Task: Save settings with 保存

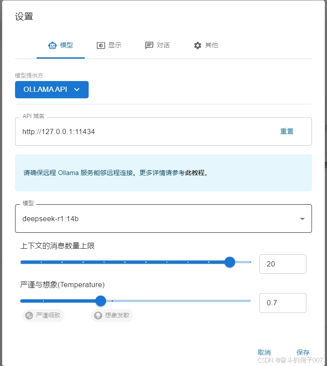Action: pos(303,353)
